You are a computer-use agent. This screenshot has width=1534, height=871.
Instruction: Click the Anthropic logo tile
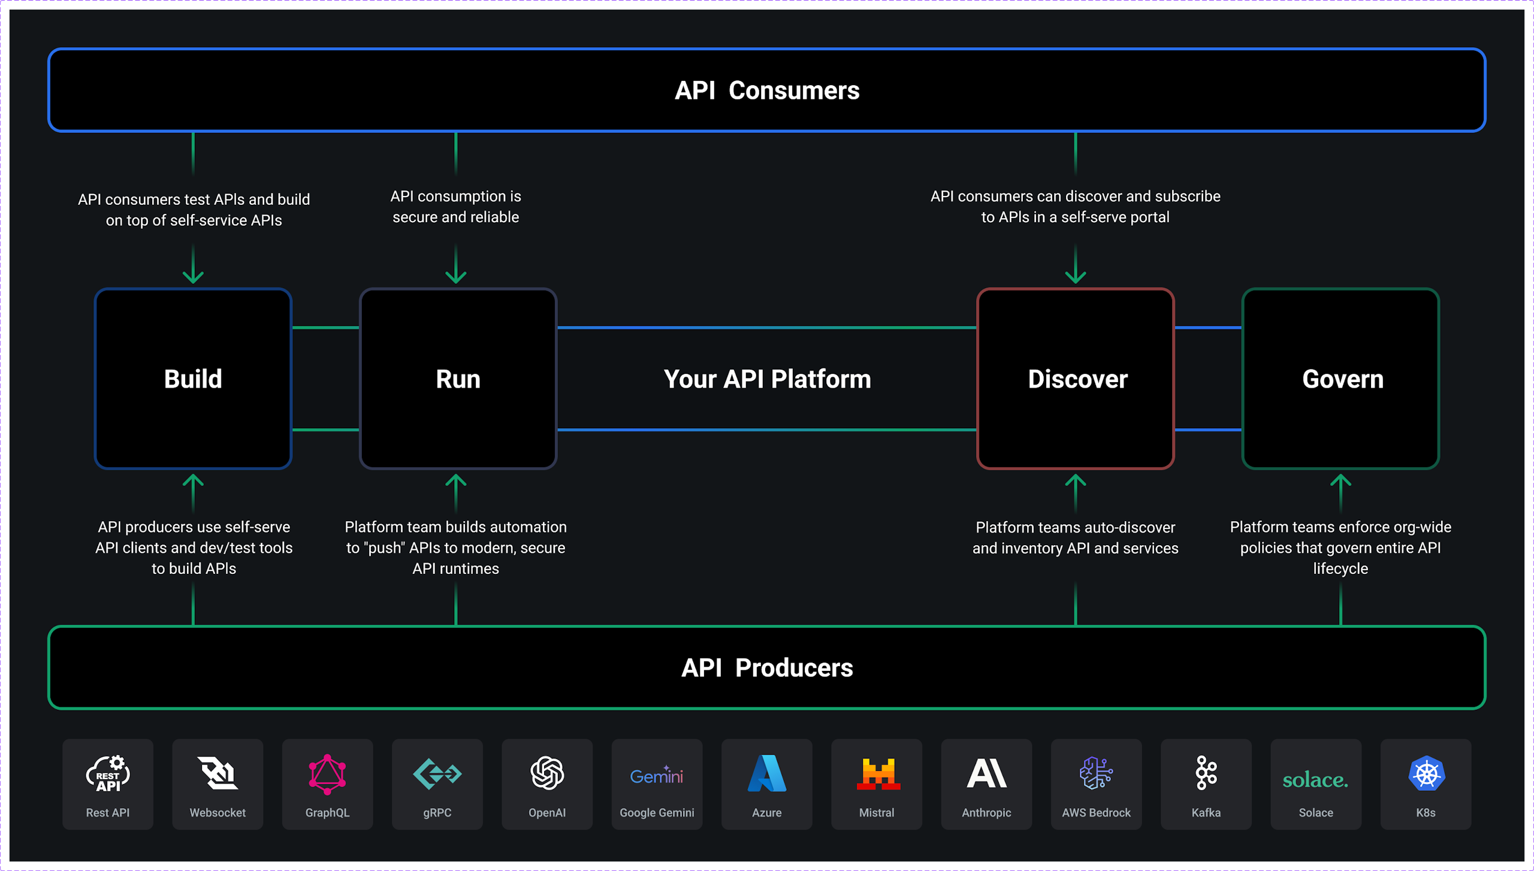986,784
